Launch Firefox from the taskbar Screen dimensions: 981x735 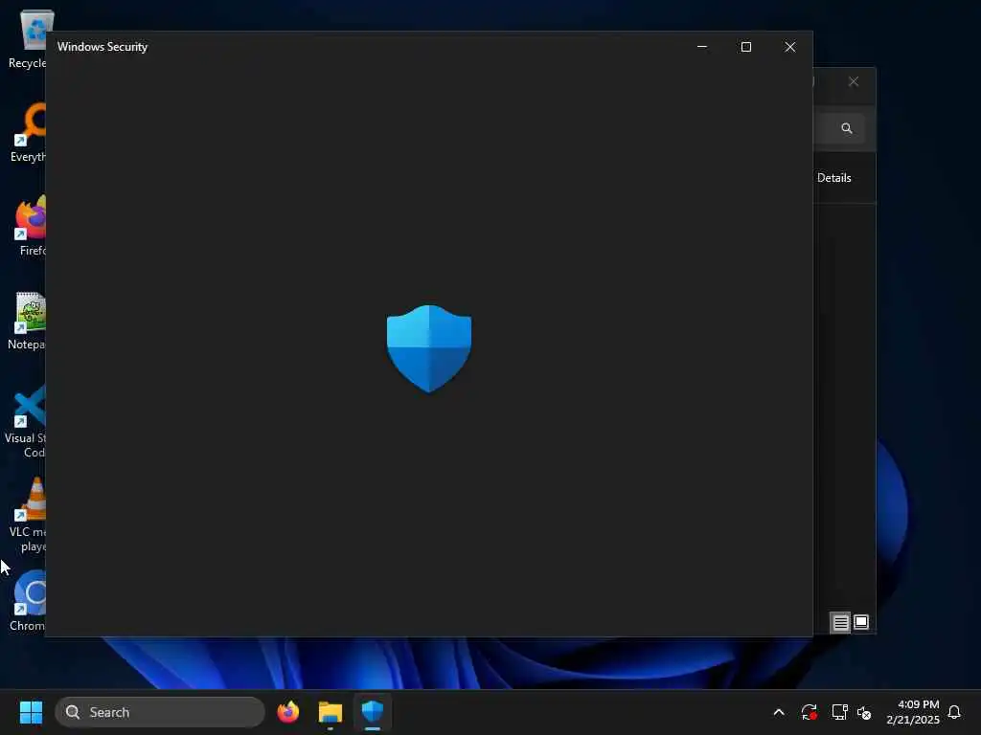[x=288, y=712]
